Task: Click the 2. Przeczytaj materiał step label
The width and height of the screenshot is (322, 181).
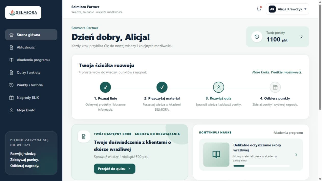Action: pyautogui.click(x=162, y=98)
